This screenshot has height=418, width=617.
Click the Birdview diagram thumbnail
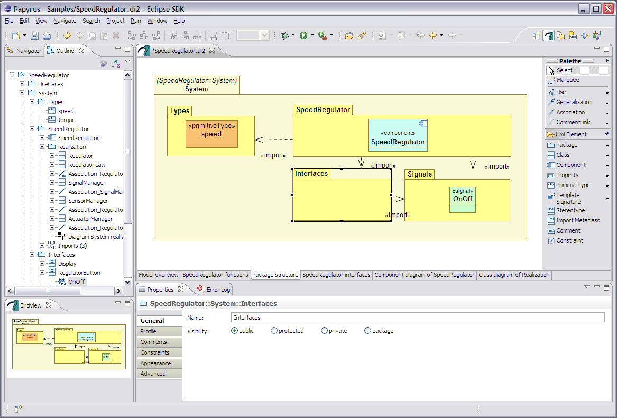click(x=69, y=345)
